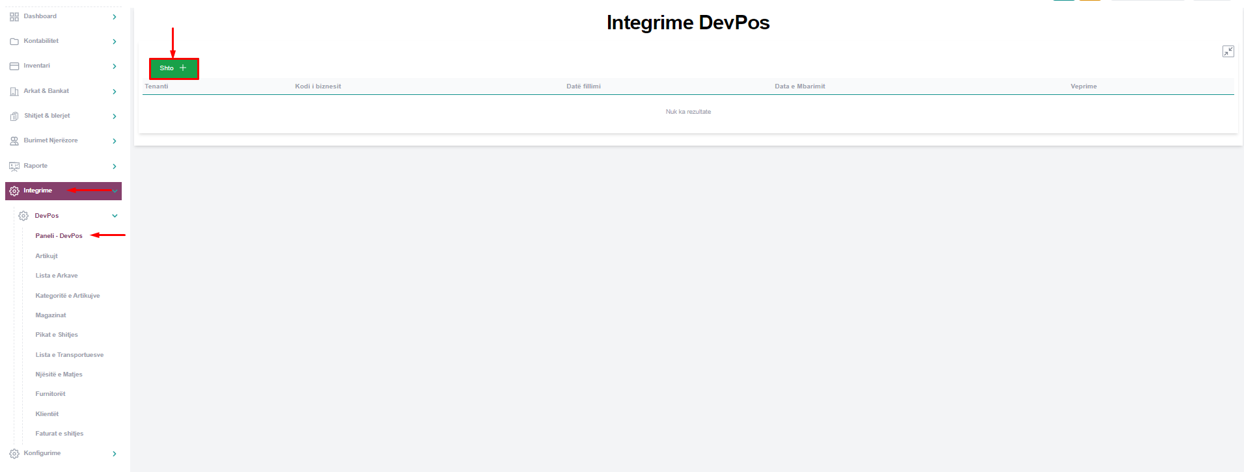Click the Shitjet & blerjet clipboard icon
1244x472 pixels.
point(14,116)
